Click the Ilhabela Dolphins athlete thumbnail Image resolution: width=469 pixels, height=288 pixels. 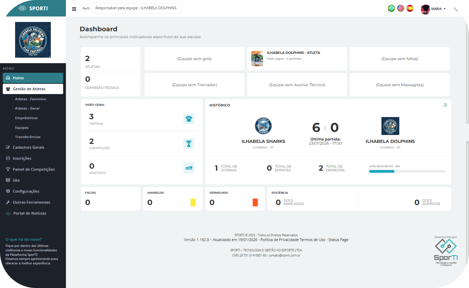(x=257, y=59)
